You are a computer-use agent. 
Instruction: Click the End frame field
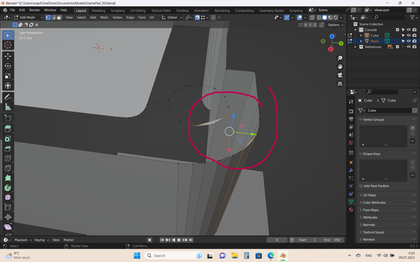tap(332, 240)
